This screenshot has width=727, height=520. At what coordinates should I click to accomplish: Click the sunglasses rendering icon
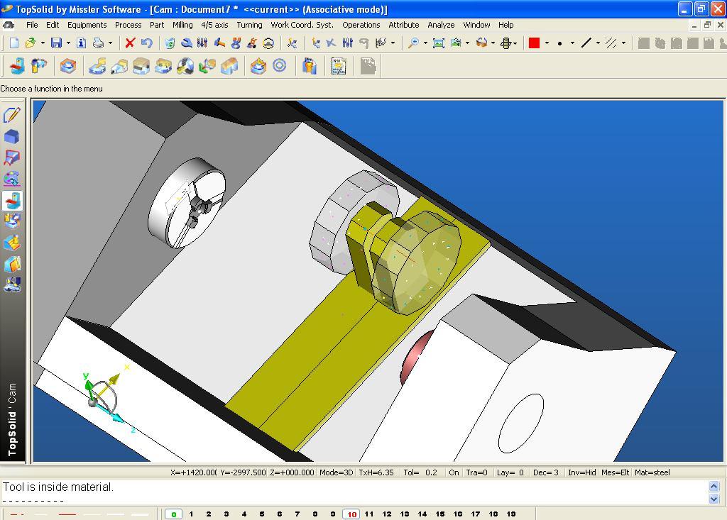click(x=482, y=43)
